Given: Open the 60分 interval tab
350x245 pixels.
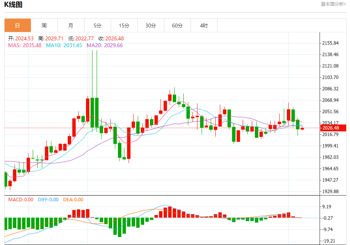Looking at the screenshot, I should 177,25.
